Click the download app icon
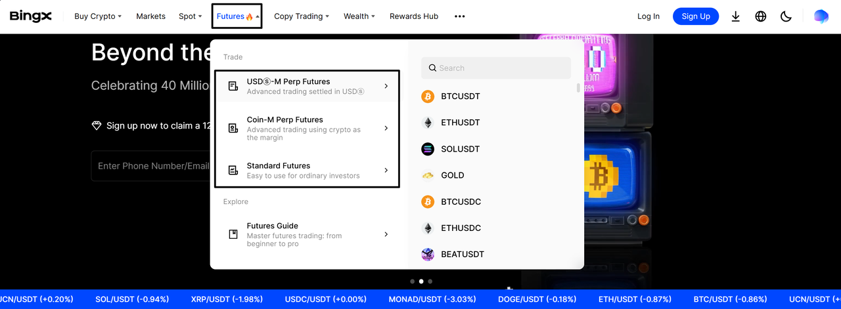Image resolution: width=841 pixels, height=309 pixels. 735,16
